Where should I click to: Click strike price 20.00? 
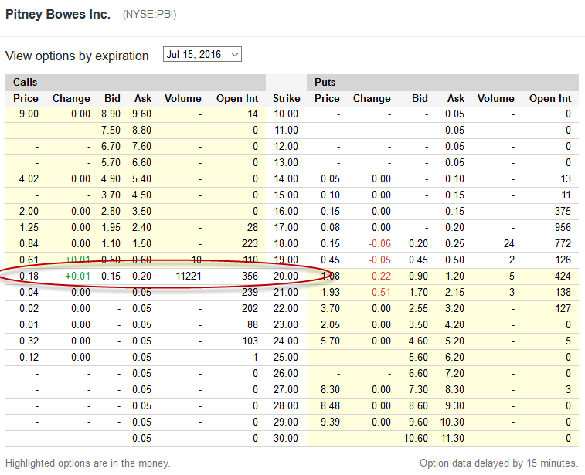pos(286,276)
